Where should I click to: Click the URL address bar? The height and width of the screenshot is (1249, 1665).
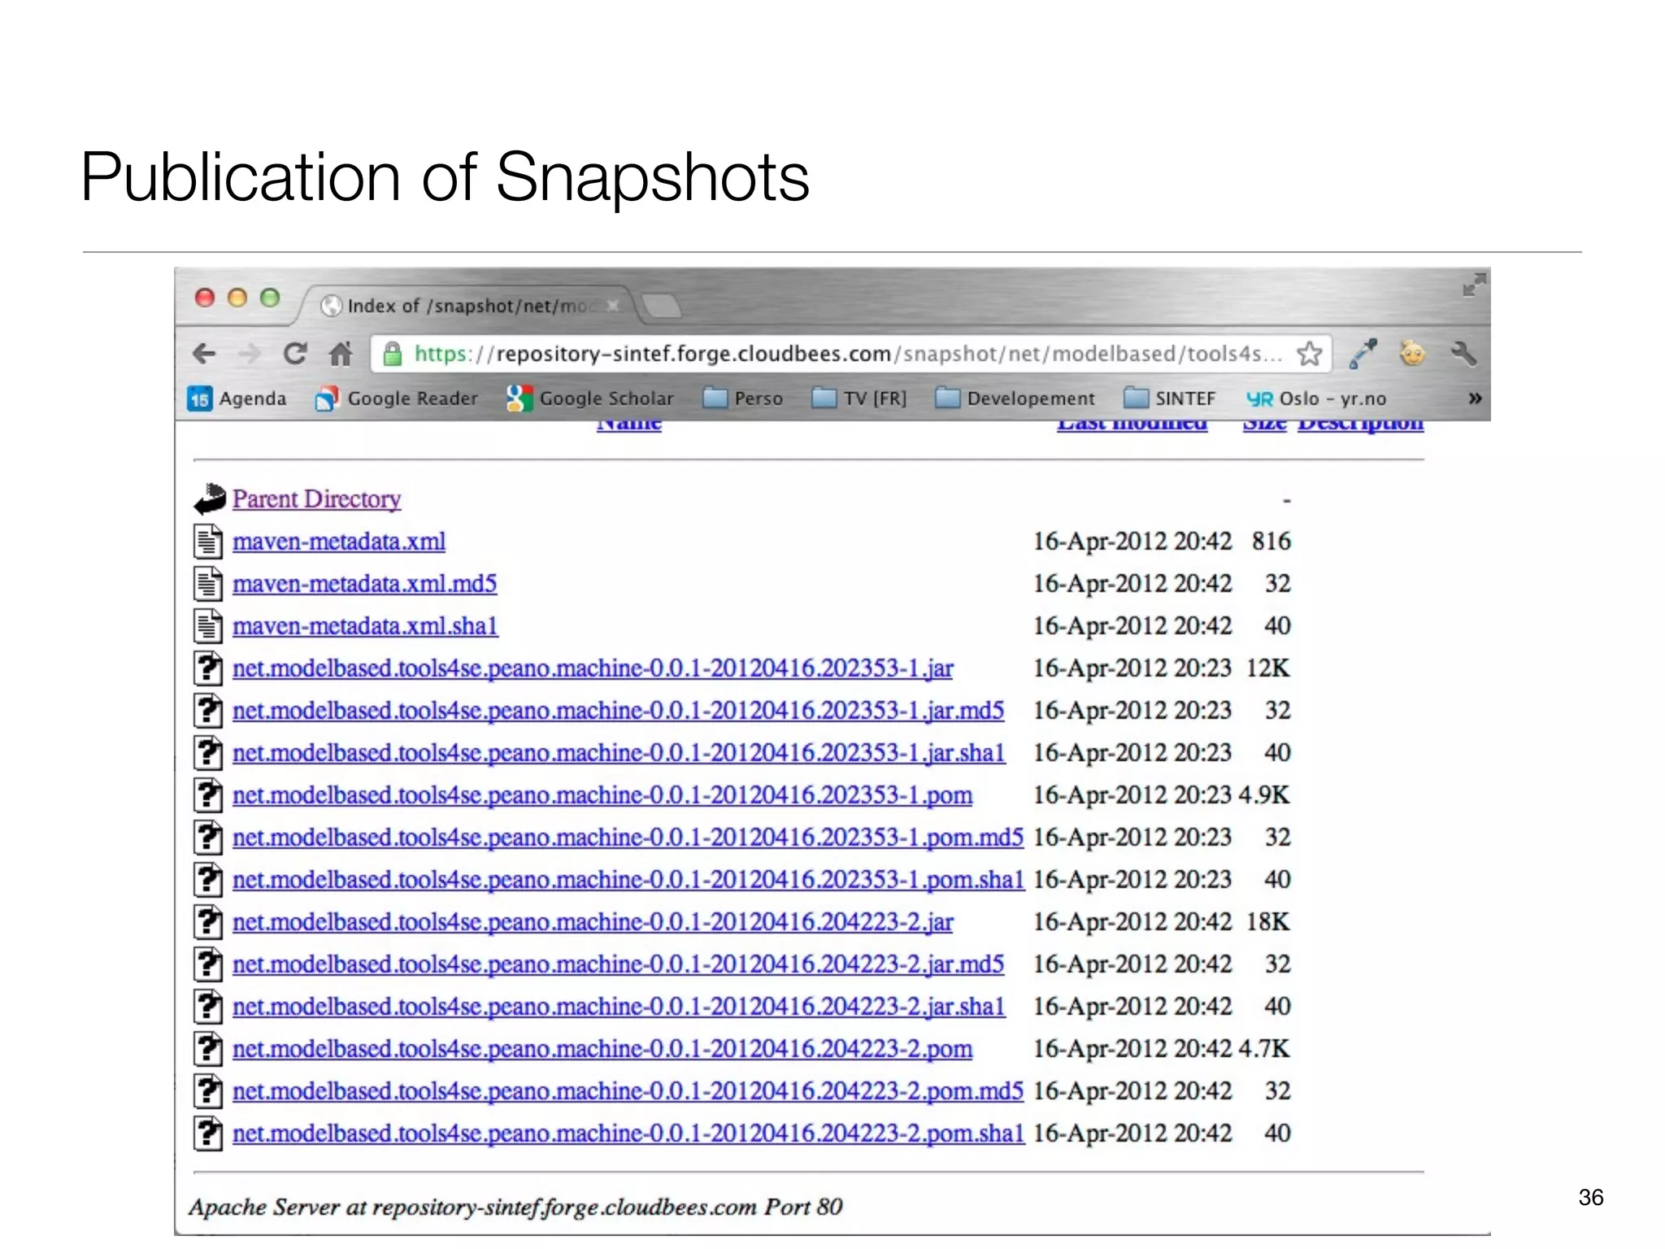coord(850,354)
